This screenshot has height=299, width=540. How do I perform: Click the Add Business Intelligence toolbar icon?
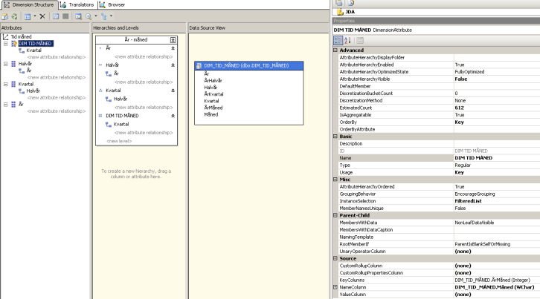(4, 16)
